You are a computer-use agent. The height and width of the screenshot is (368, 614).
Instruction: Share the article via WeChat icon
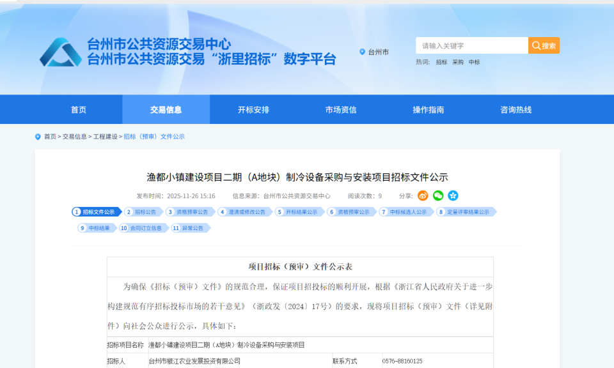click(x=437, y=195)
